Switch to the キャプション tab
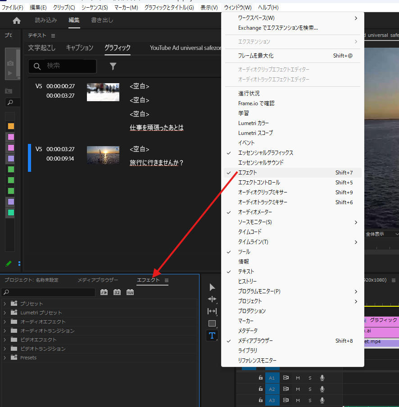The height and width of the screenshot is (407, 399). 79,48
